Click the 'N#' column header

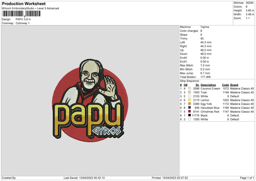[186, 85]
